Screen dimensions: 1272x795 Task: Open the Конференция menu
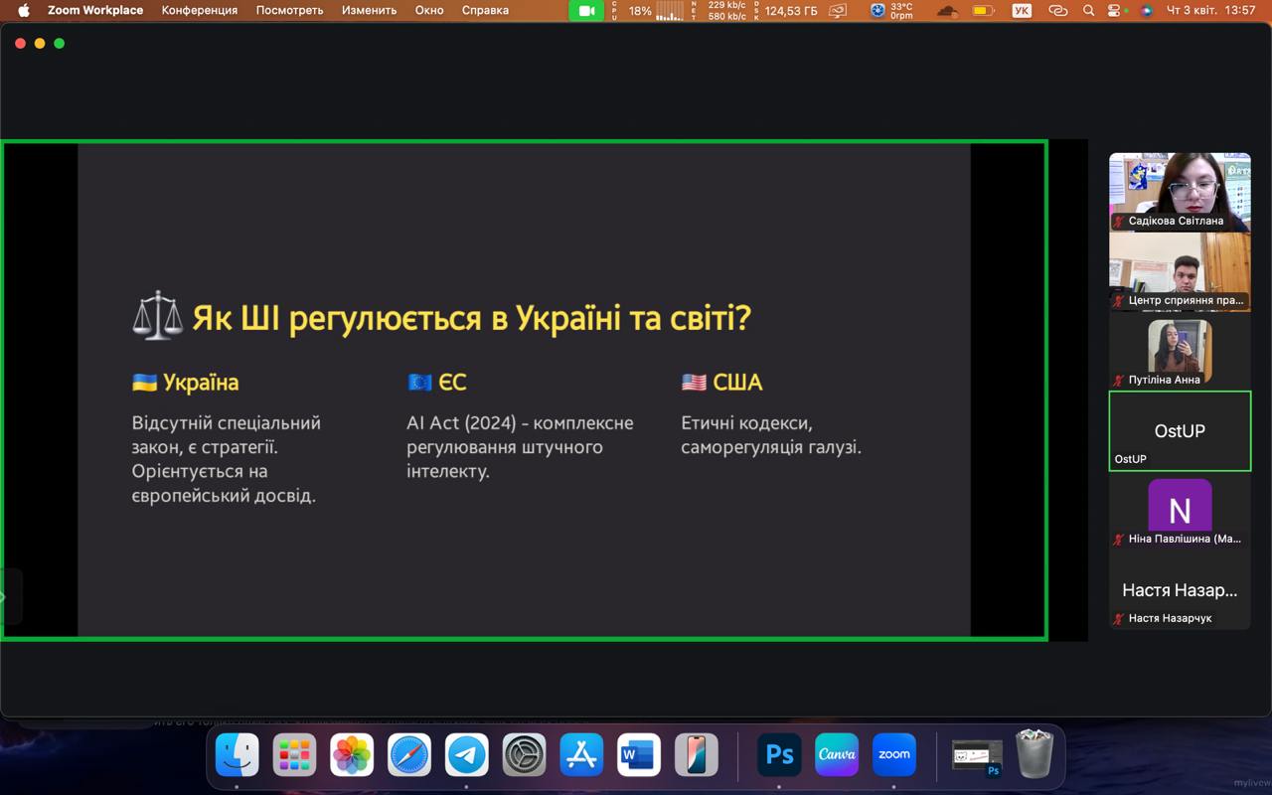(199, 11)
